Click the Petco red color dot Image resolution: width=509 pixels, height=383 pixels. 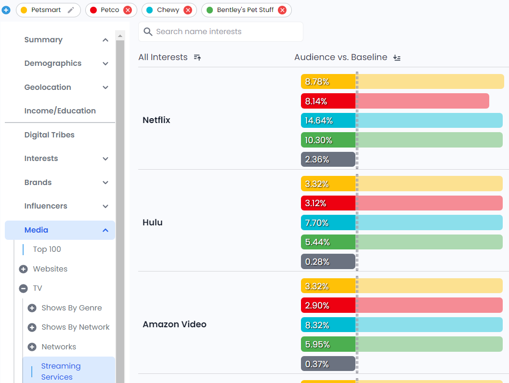tap(93, 10)
